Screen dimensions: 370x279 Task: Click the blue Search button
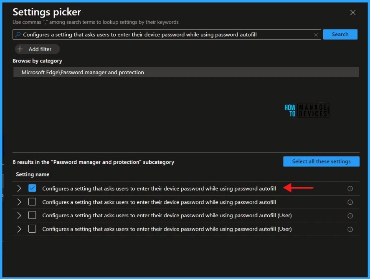click(x=340, y=34)
